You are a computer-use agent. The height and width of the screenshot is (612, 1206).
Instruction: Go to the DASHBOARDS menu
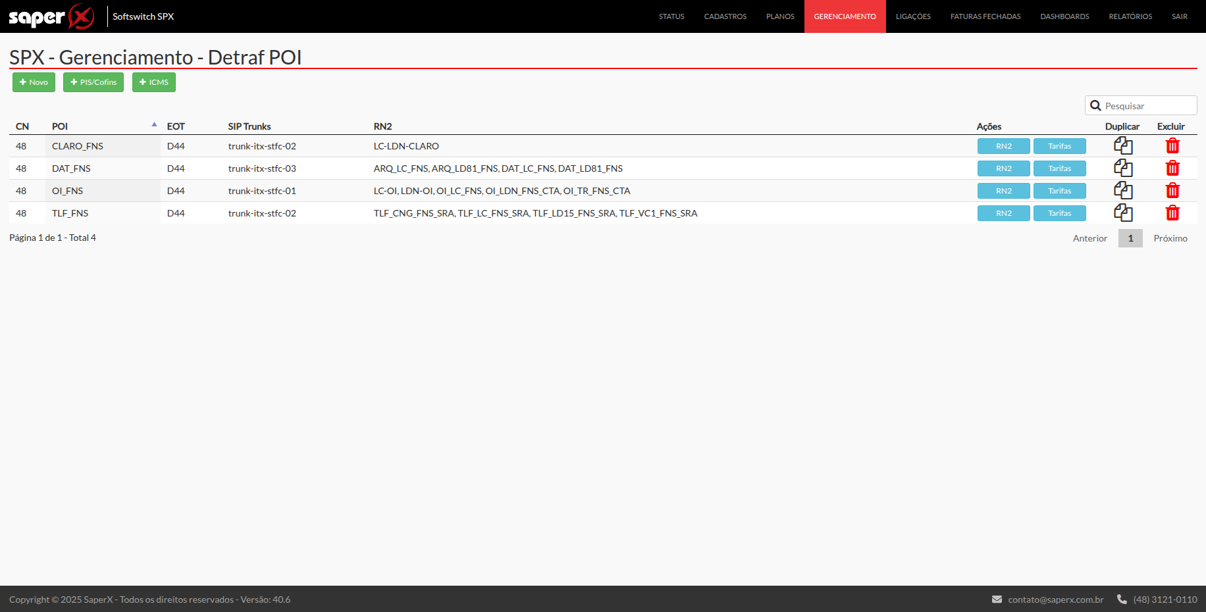coord(1064,16)
